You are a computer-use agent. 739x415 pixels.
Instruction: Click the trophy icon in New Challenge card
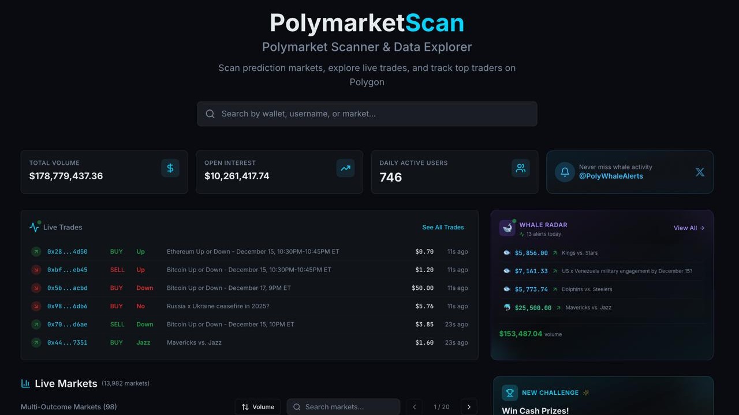pyautogui.click(x=510, y=393)
